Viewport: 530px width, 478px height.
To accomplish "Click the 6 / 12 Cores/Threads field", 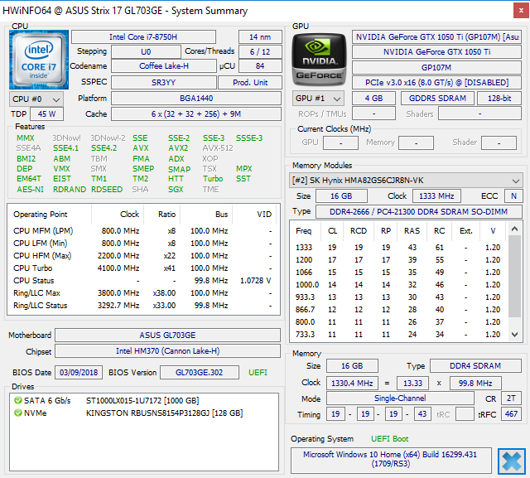I will click(x=260, y=51).
